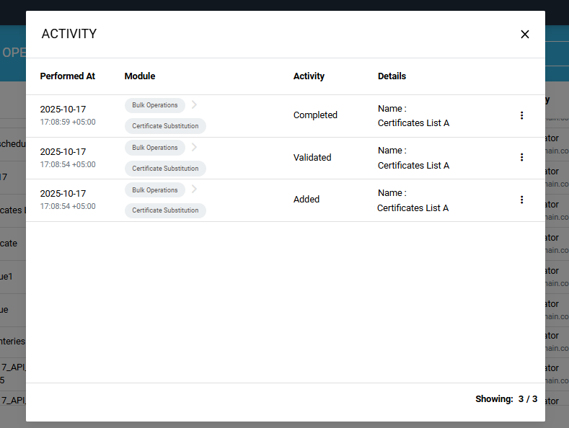
Task: Open the three-dot menu for the Completed row
Action: pyautogui.click(x=521, y=115)
